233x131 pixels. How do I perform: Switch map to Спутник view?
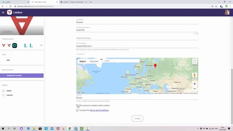click(94, 61)
